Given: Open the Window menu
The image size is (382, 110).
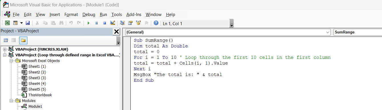Looking at the screenshot, I should pyautogui.click(x=153, y=15).
